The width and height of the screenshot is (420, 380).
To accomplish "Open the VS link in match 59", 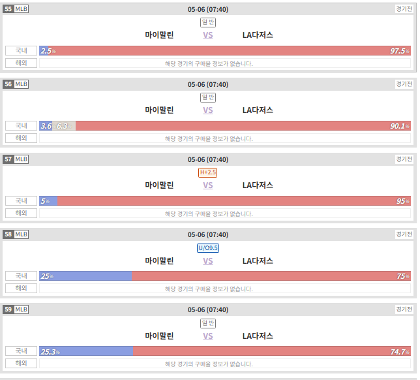I will (208, 336).
